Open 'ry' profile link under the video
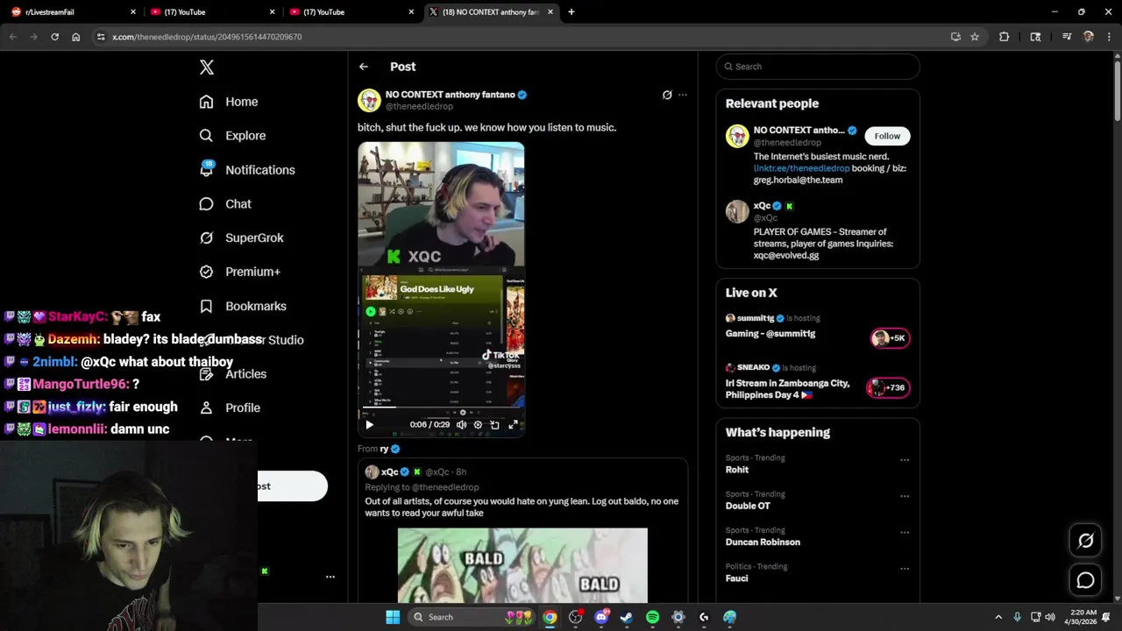This screenshot has height=631, width=1122. [384, 449]
